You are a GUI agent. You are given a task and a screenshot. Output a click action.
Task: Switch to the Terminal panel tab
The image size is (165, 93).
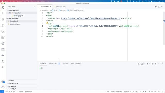pyautogui.click(x=43, y=64)
